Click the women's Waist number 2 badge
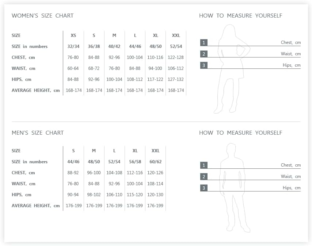 [204, 54]
